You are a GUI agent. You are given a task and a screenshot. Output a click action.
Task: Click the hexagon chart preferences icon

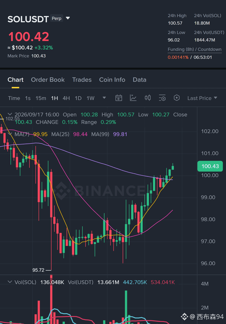coord(177,98)
